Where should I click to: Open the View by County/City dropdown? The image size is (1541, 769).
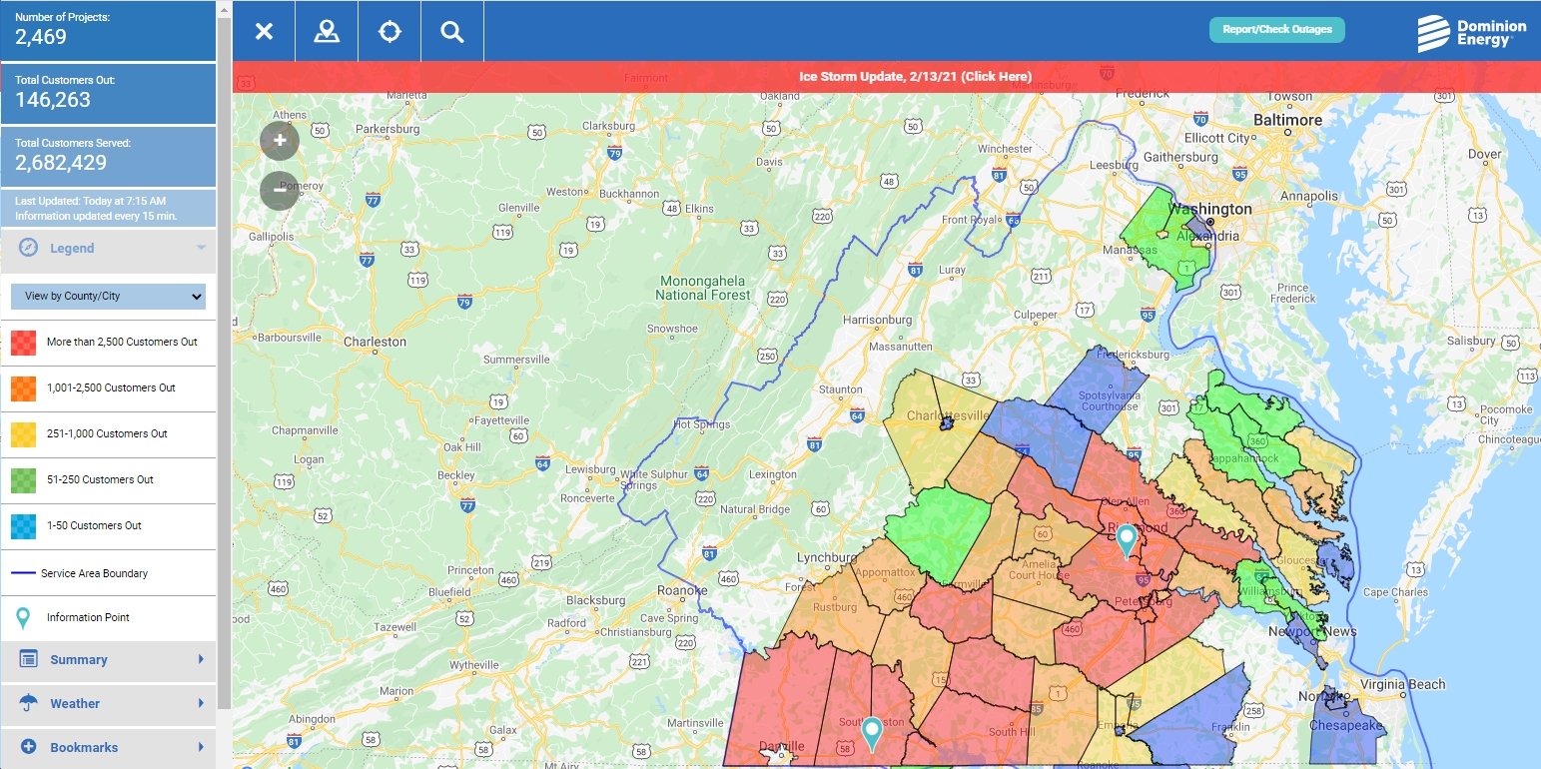click(108, 297)
